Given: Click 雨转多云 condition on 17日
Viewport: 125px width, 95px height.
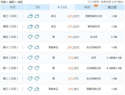Looking at the screenshot, I should [x=53, y=47].
